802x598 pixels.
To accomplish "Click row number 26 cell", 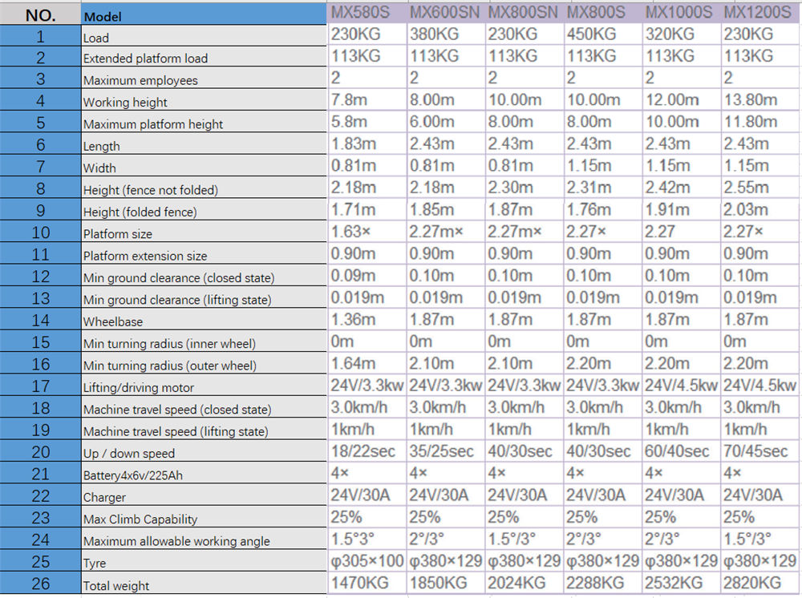I will (x=40, y=584).
